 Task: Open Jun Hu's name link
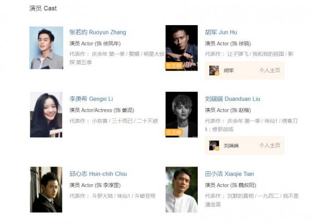[x=221, y=32]
